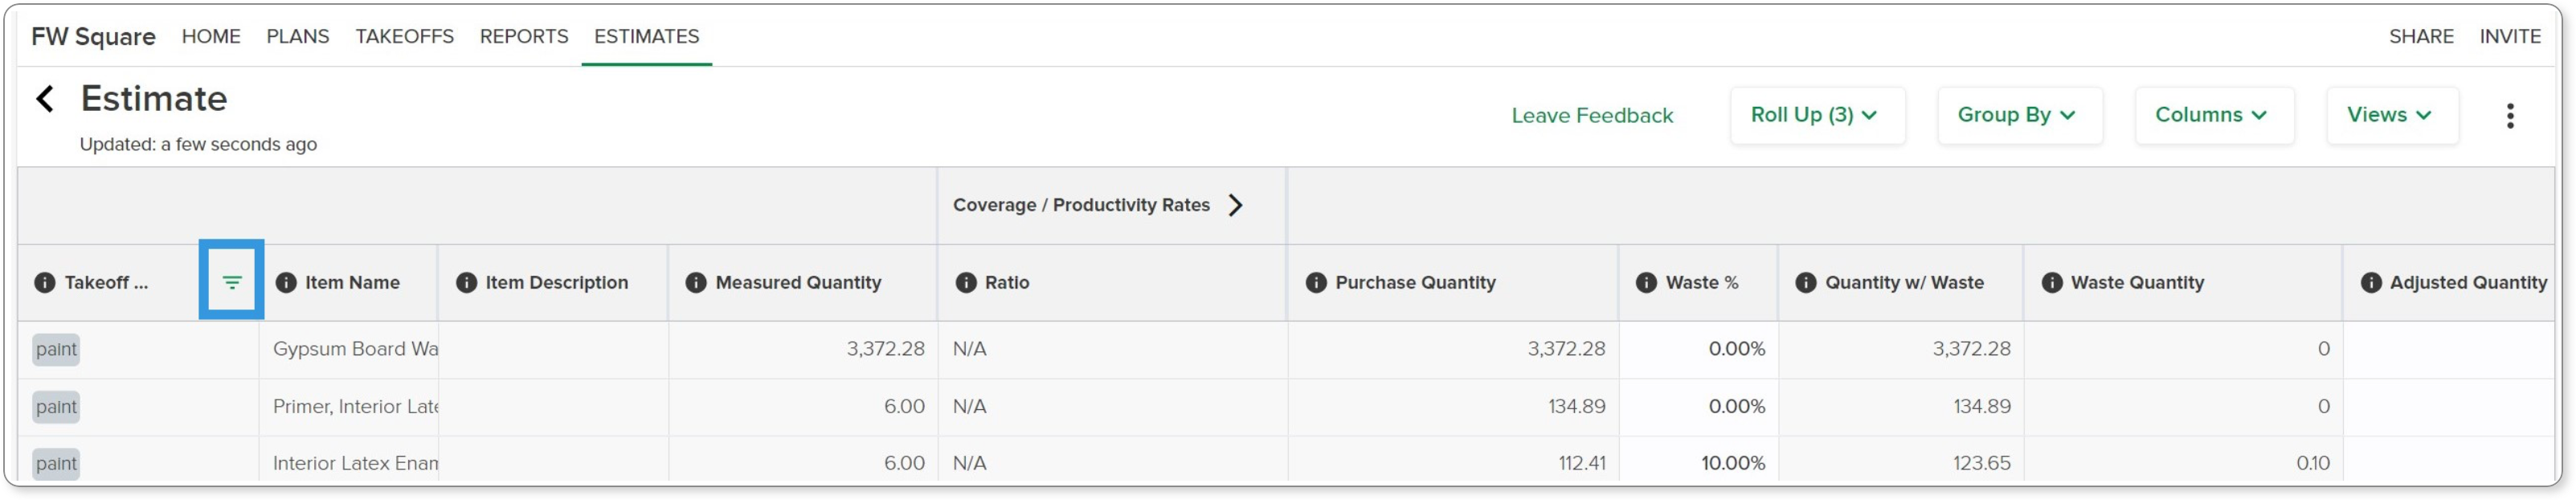
Task: Click the info icon beside Purchase Quantity
Action: 1316,283
